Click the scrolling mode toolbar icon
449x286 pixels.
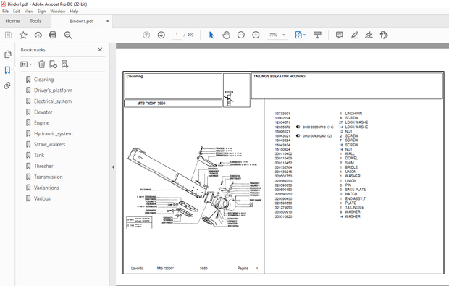317,35
